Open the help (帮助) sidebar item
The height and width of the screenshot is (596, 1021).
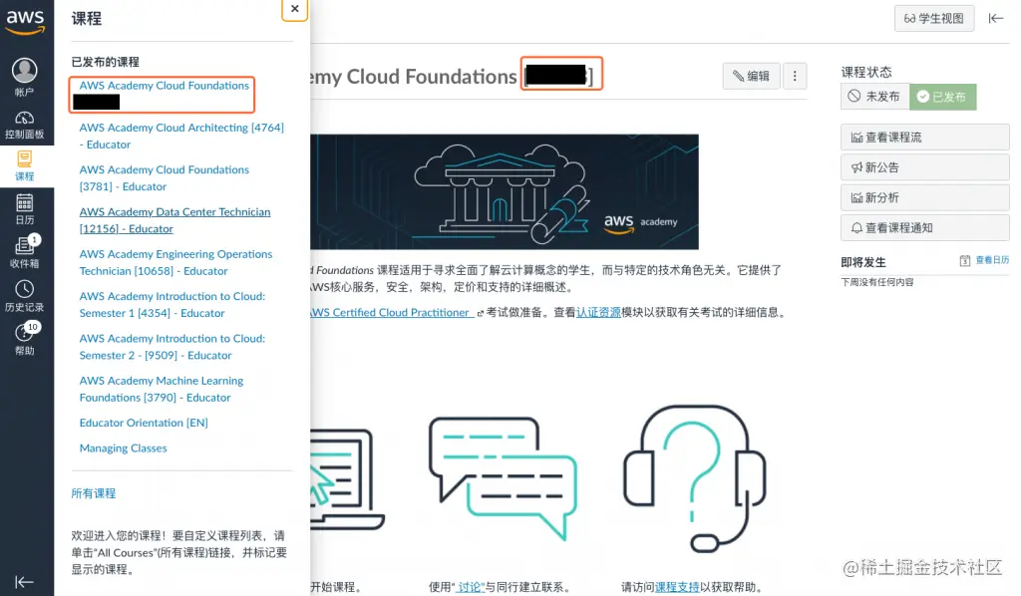tap(25, 340)
